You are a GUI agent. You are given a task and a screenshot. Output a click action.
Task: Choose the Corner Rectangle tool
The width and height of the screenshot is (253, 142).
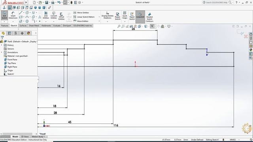[x=21, y=17]
